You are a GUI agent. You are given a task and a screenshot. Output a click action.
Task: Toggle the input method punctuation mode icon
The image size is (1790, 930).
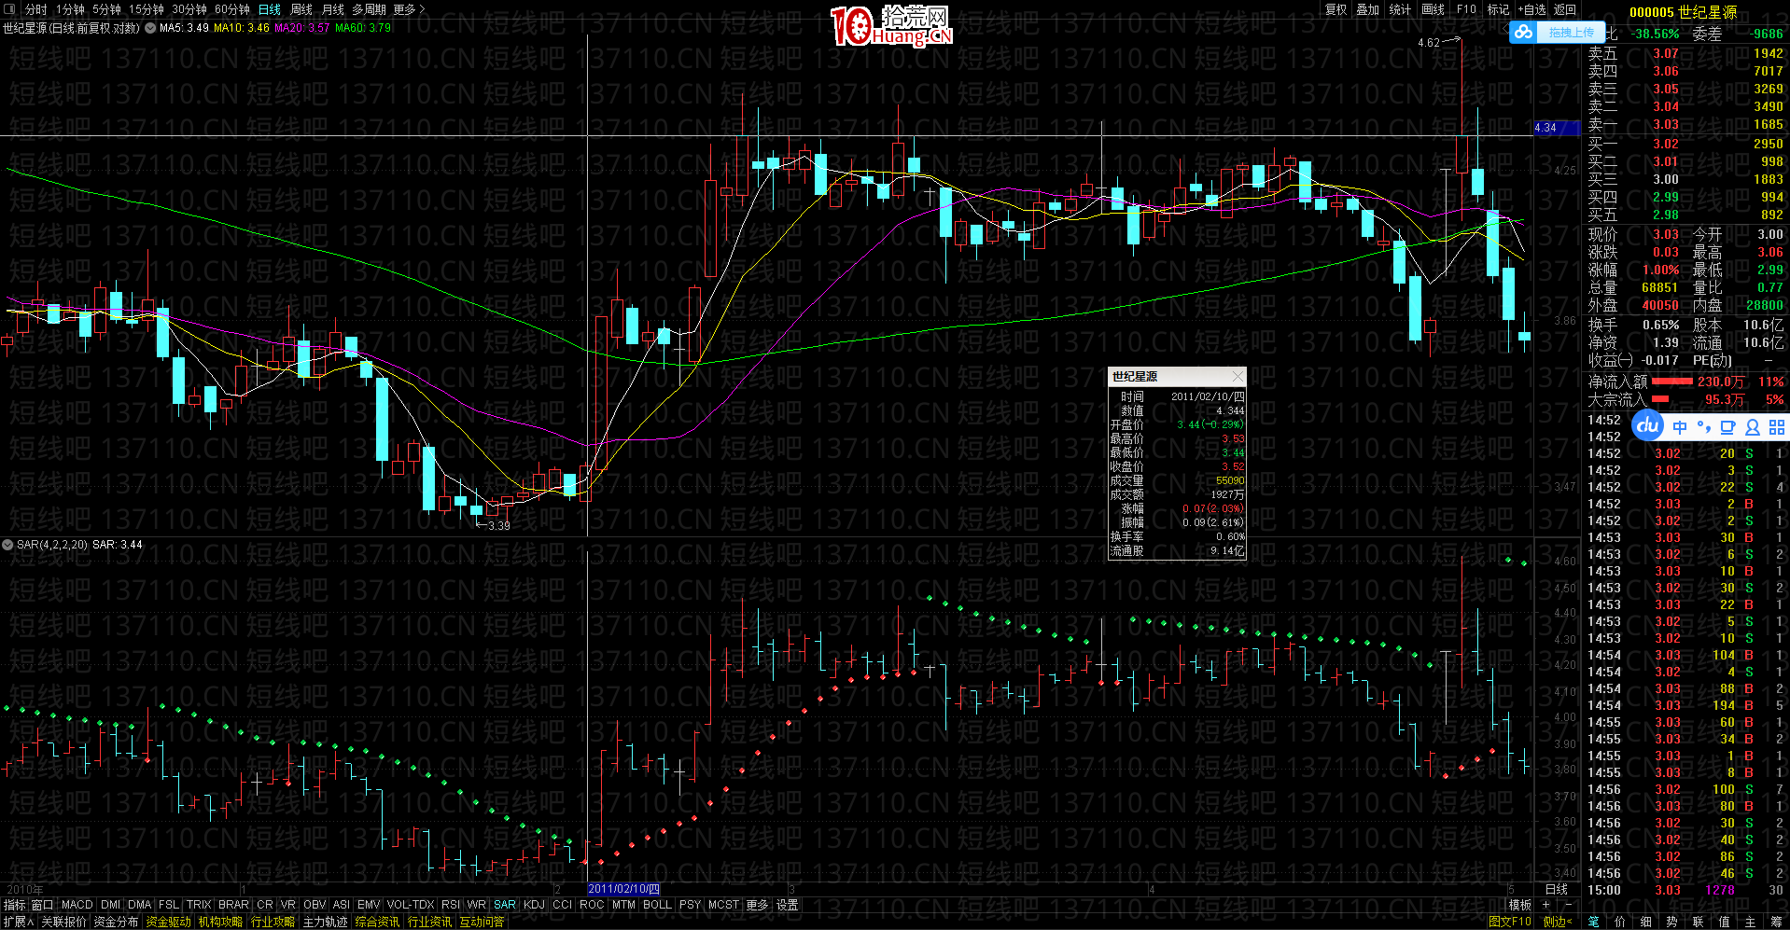pos(1704,427)
